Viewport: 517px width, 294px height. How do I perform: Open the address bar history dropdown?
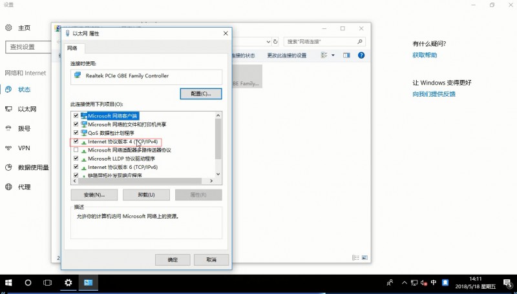[x=268, y=42]
